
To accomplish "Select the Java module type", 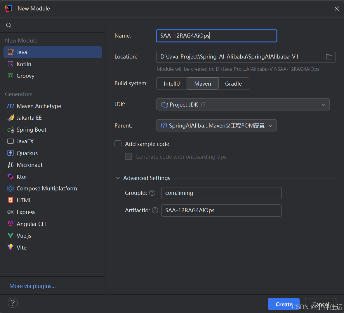I will [53, 52].
